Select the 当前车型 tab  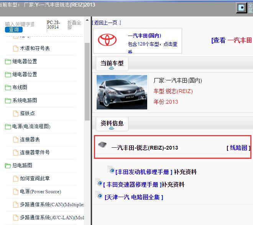(x=112, y=64)
